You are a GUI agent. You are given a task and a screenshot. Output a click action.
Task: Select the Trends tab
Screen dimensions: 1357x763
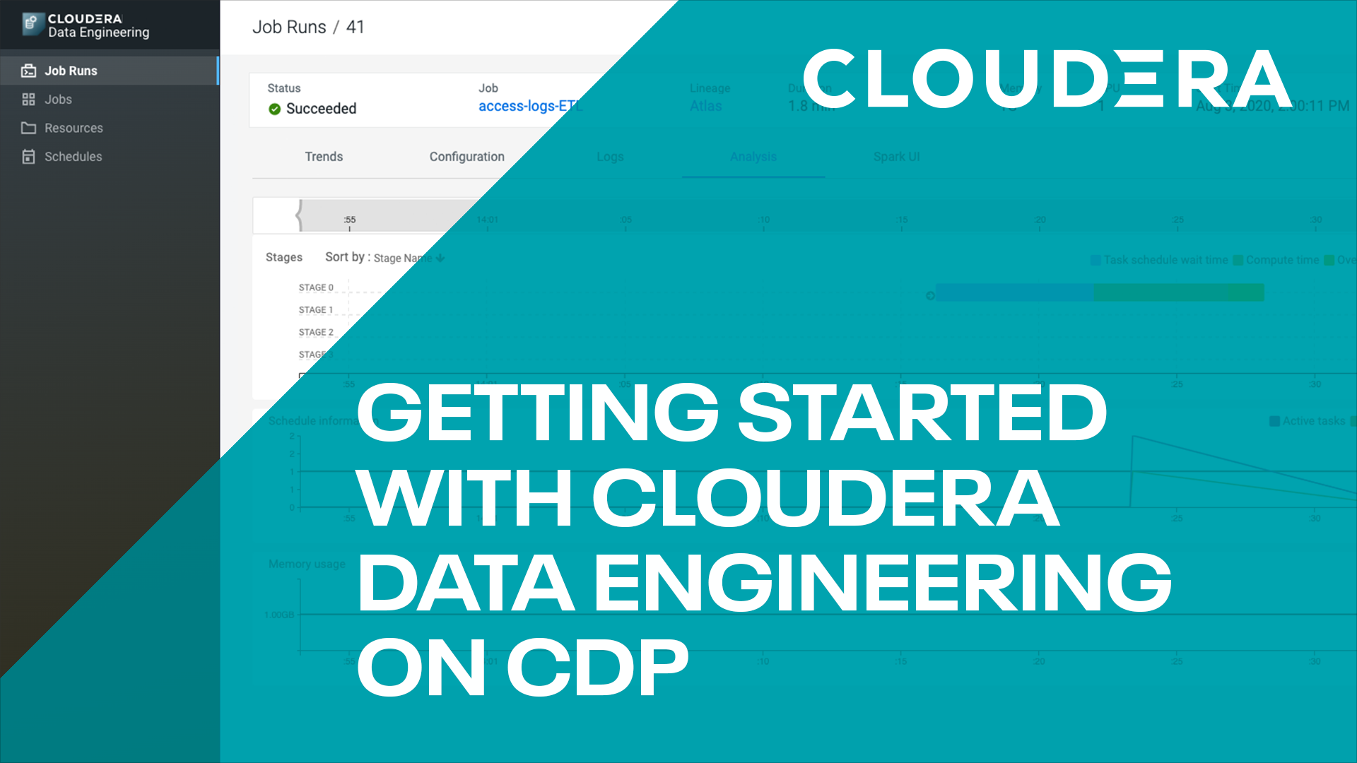click(324, 155)
